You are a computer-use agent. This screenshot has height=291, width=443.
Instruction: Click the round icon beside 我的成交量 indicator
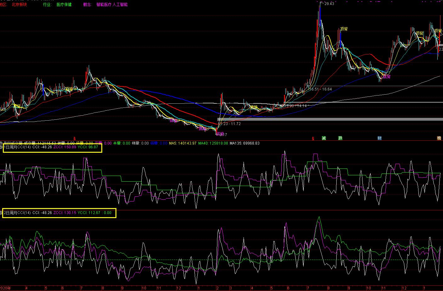pos(1,143)
